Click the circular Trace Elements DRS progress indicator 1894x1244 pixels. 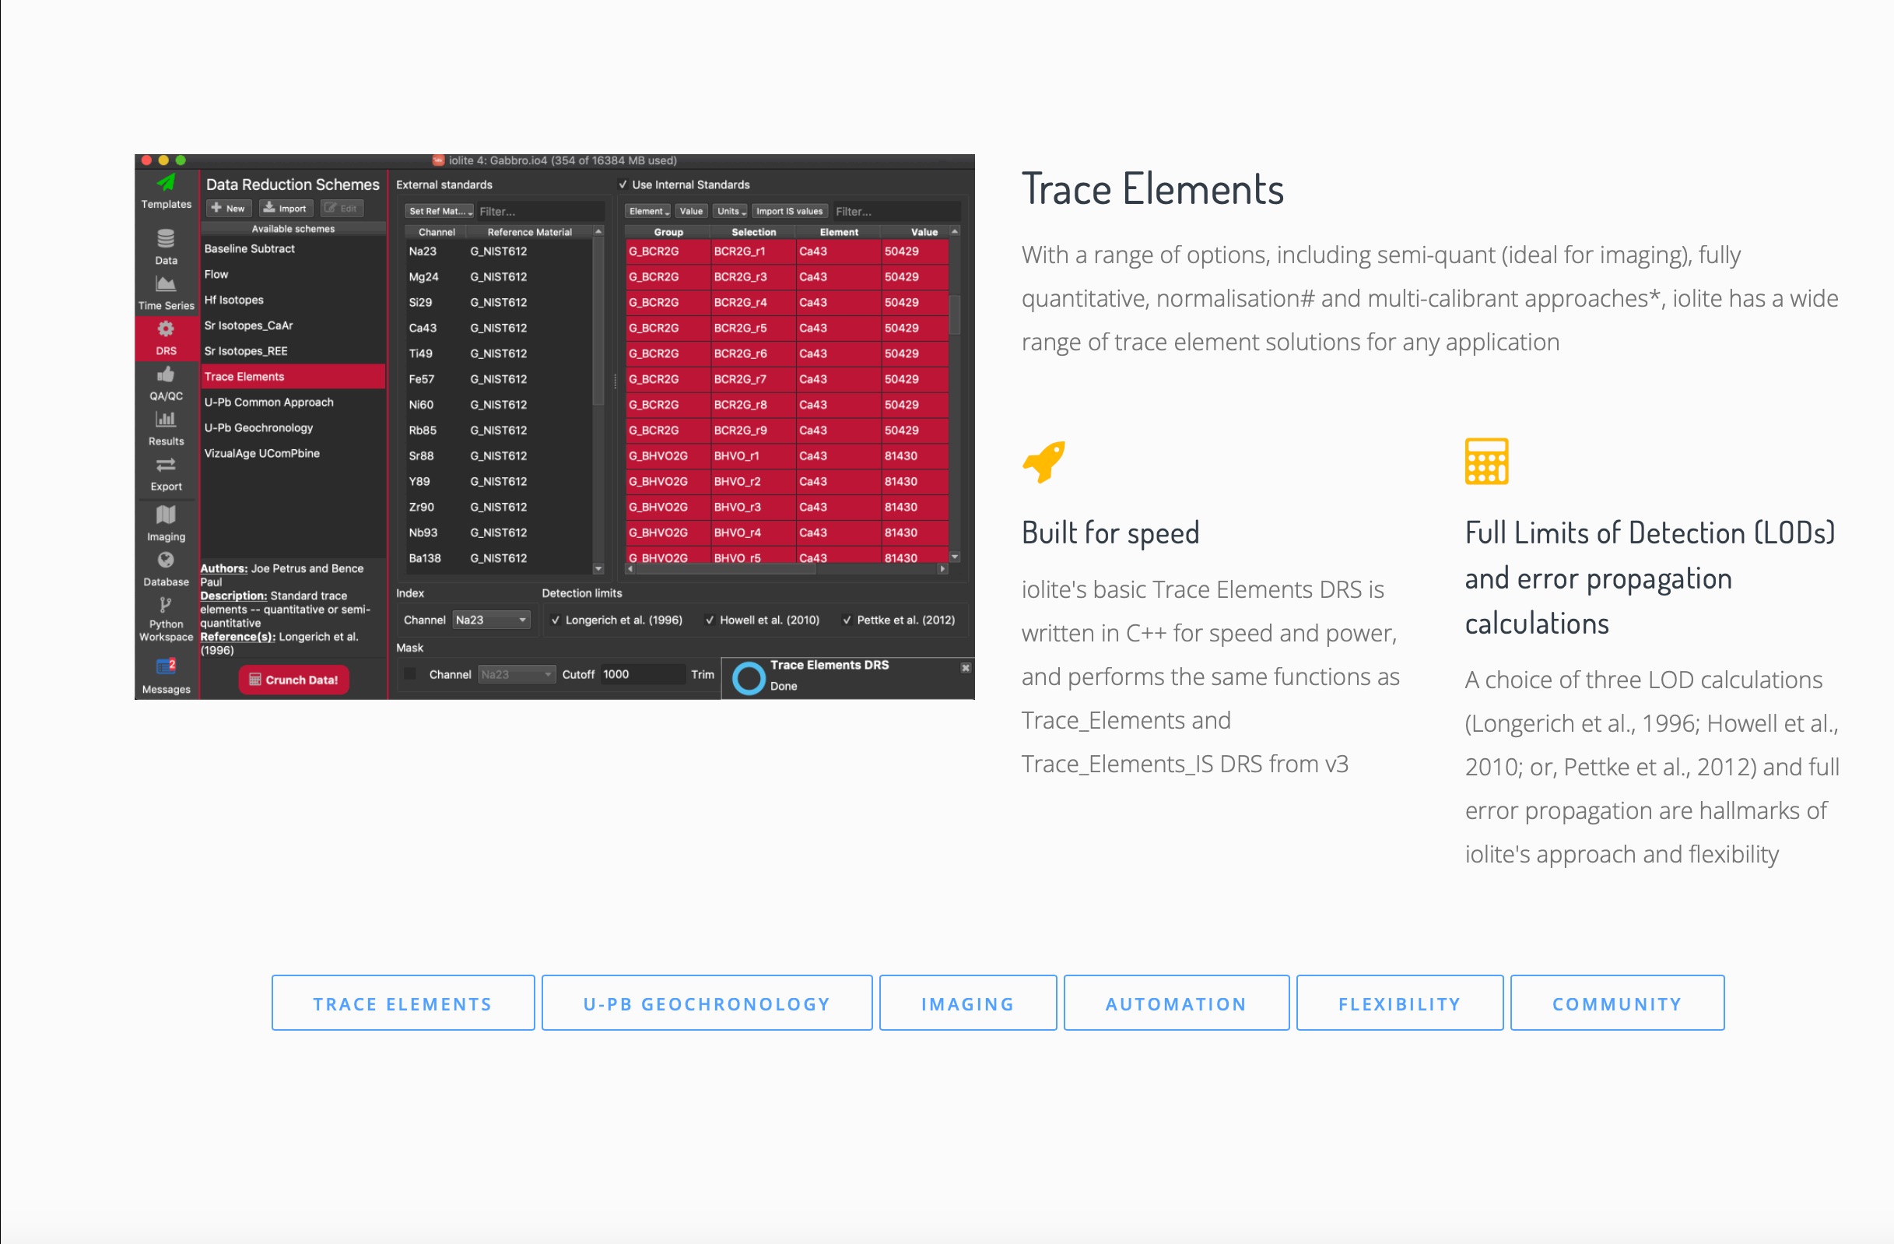(748, 678)
